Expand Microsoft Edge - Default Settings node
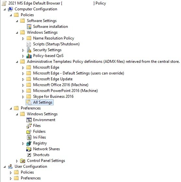Screen dimensions: 181x182 pyautogui.click(x=23, y=74)
